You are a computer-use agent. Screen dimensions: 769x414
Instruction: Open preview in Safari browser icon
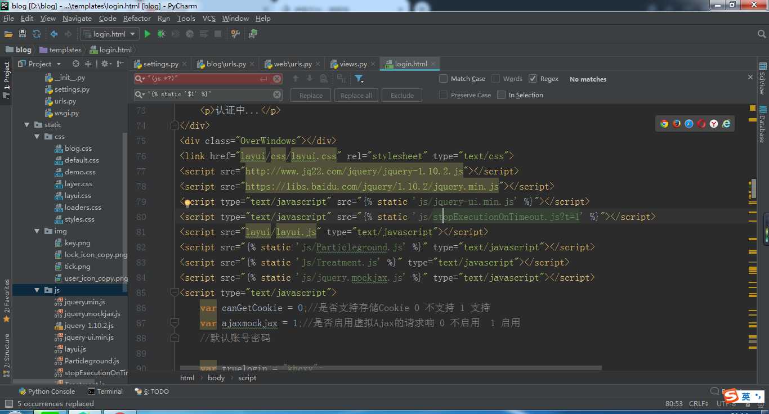[x=689, y=124]
